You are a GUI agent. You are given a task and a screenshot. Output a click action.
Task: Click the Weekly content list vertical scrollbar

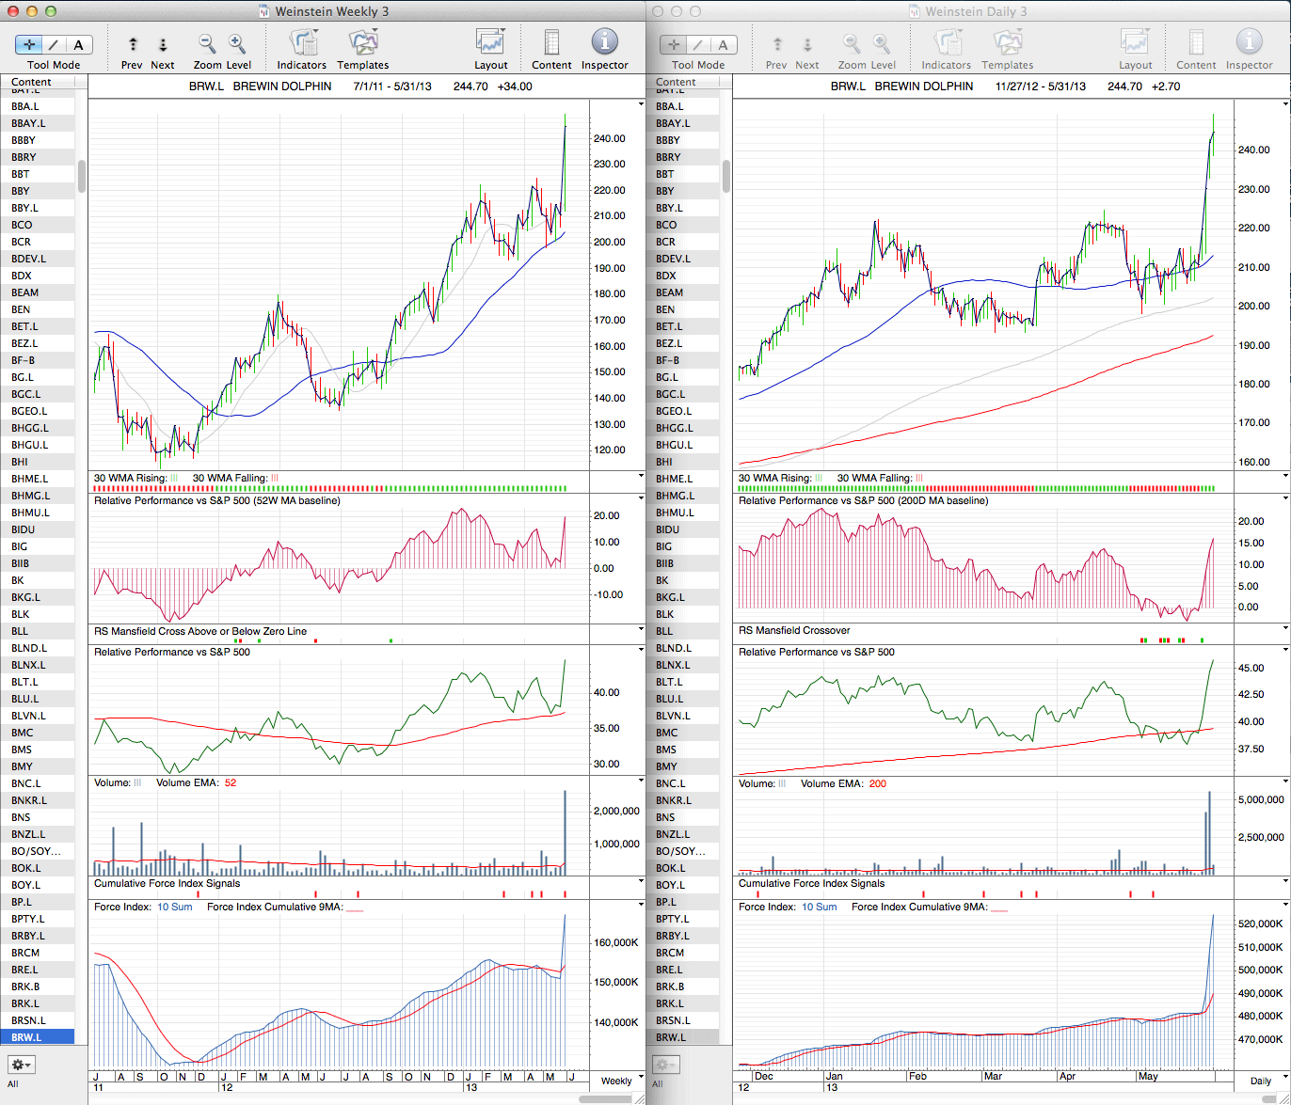click(x=82, y=175)
